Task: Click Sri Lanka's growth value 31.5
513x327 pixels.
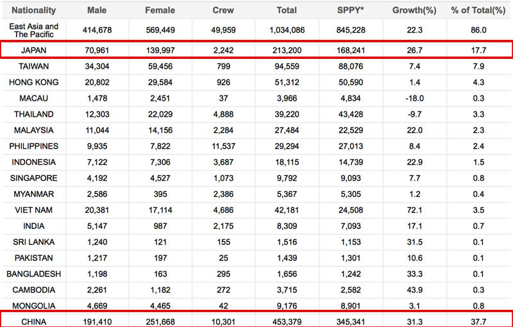Action: click(414, 242)
